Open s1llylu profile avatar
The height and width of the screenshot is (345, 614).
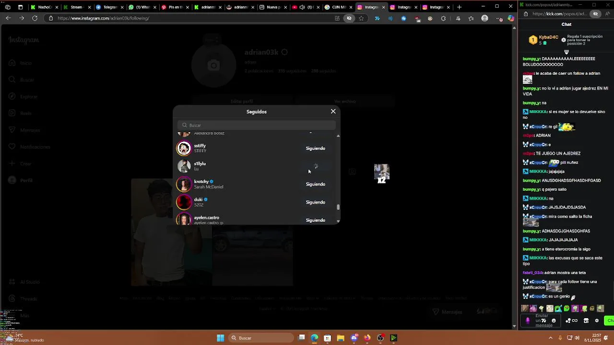click(184, 166)
